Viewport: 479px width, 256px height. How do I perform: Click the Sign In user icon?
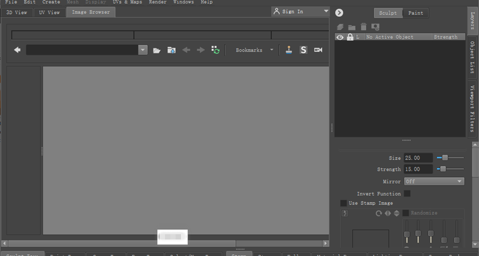(x=276, y=11)
